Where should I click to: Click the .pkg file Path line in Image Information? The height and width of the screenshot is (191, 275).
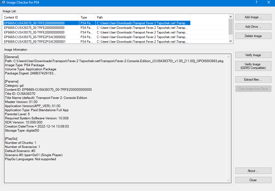[114, 61]
